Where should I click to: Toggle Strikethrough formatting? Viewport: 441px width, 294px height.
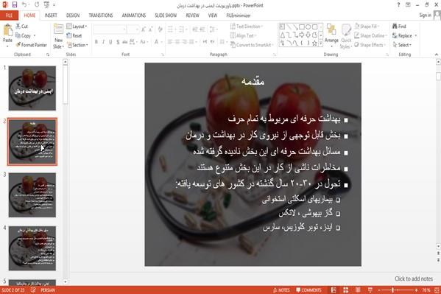coord(124,42)
